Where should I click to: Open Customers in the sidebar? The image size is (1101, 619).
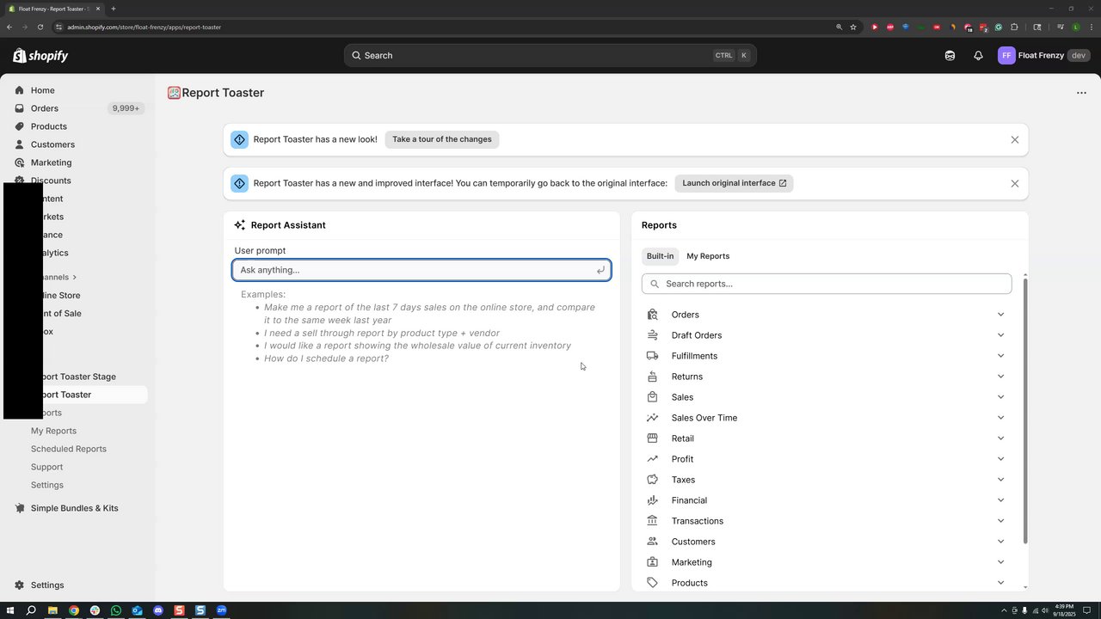coord(52,144)
